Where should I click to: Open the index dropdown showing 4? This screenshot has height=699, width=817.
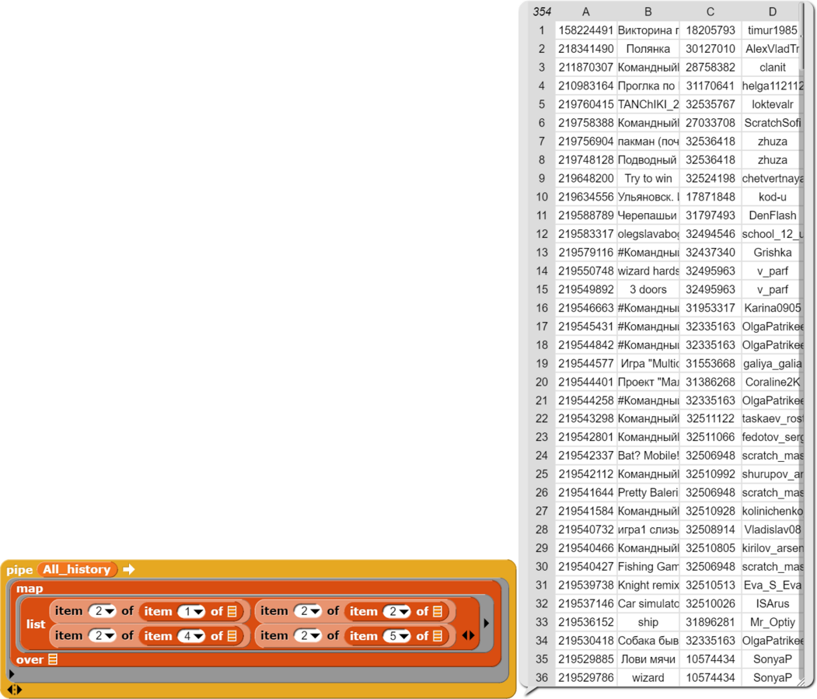pos(191,636)
